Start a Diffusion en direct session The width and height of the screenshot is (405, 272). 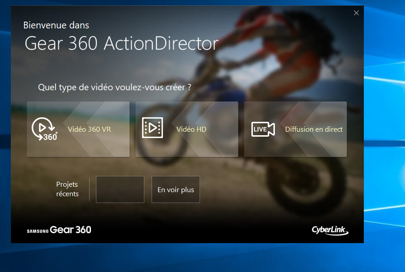(295, 129)
